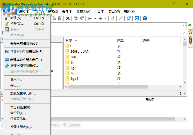Select 导出(E)... in the file menu
Viewport: 193px width, 135px height.
(x=27, y=85)
